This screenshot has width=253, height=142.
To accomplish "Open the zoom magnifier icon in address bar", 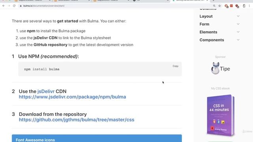I will pos(214,6).
